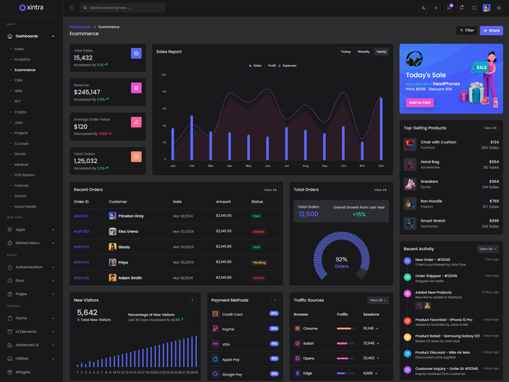
Task: Click the user profile avatar
Action: point(486,8)
